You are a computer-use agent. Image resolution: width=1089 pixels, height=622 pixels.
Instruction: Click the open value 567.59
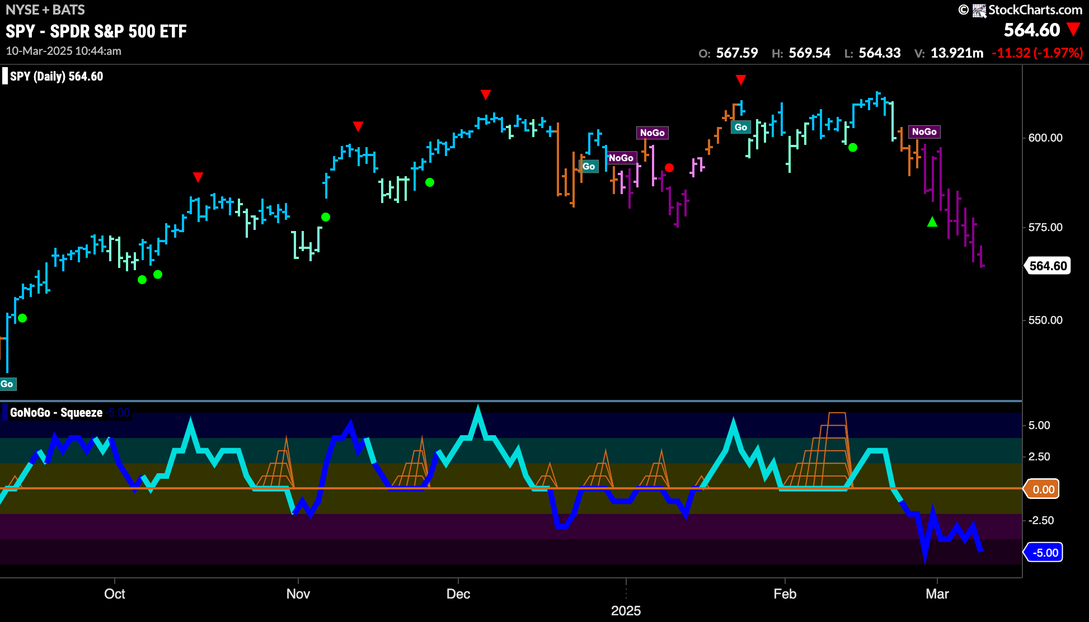tap(737, 53)
